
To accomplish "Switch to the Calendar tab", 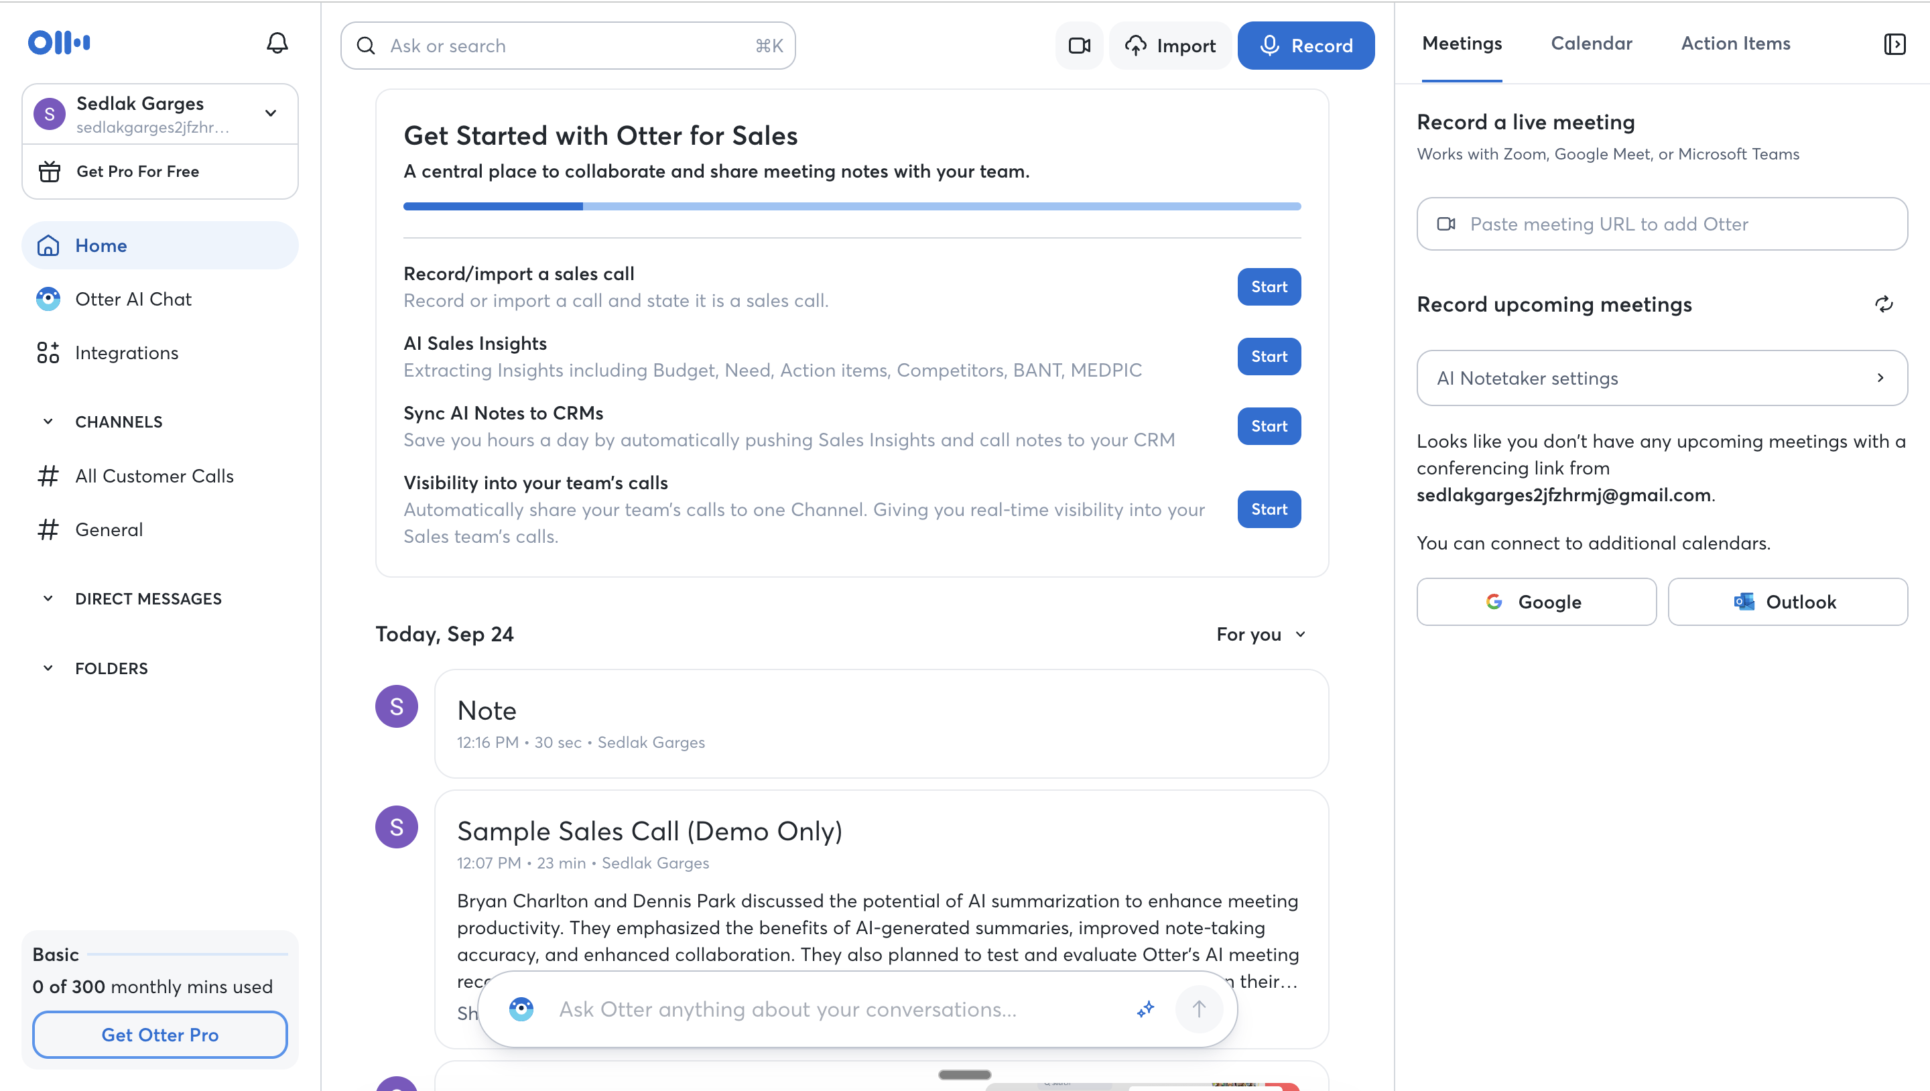I will 1592,44.
